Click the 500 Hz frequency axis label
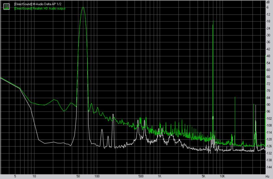 (141, 176)
